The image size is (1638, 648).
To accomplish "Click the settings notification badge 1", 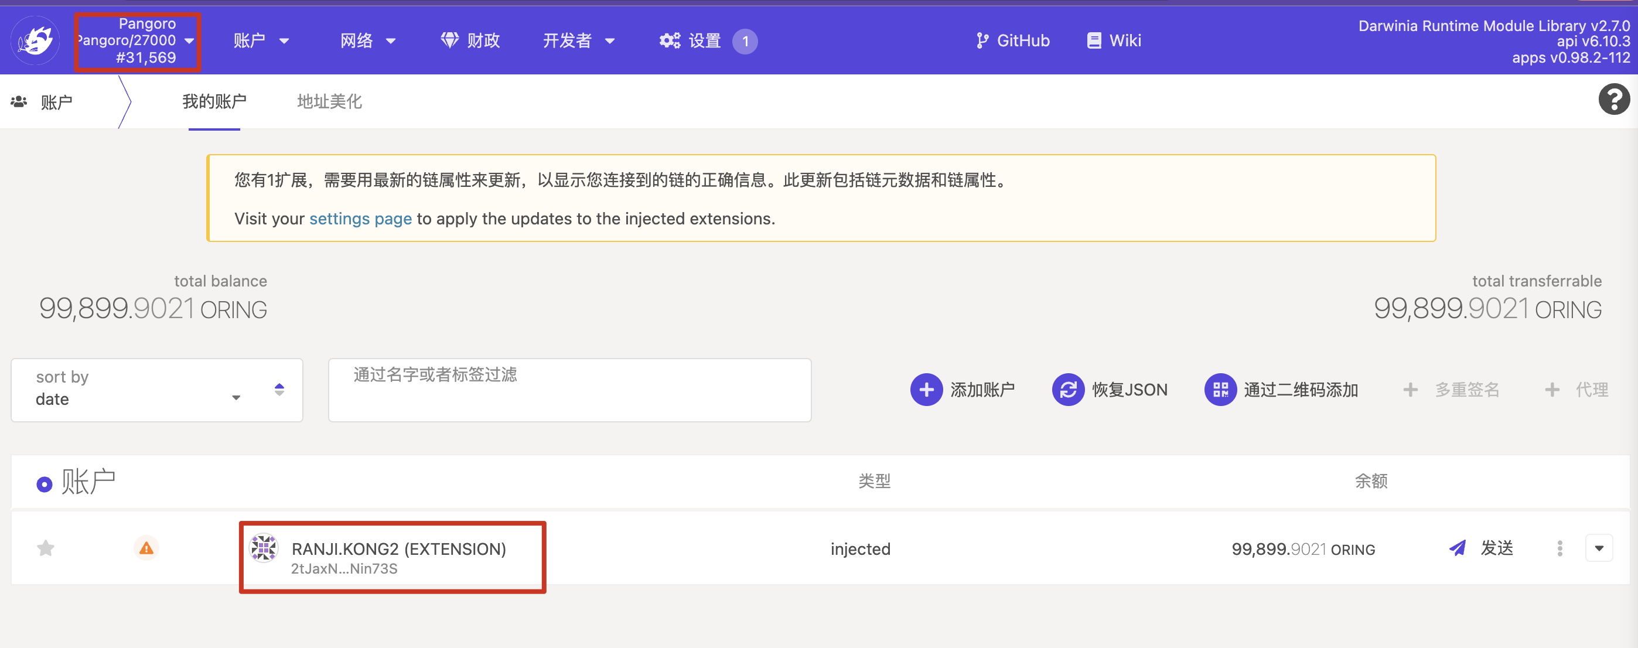I will (745, 42).
